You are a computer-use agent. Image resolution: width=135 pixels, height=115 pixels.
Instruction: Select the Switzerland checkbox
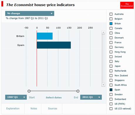[111, 99]
